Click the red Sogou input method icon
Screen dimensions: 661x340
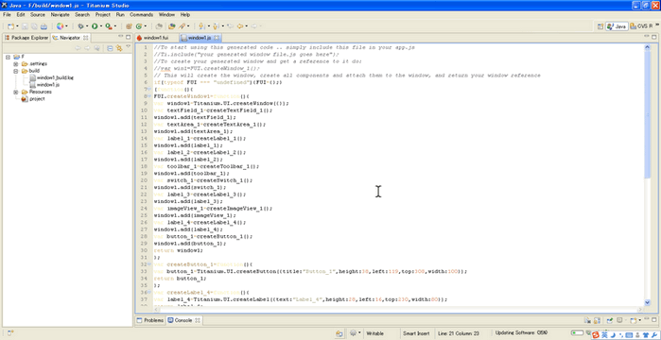[595, 335]
